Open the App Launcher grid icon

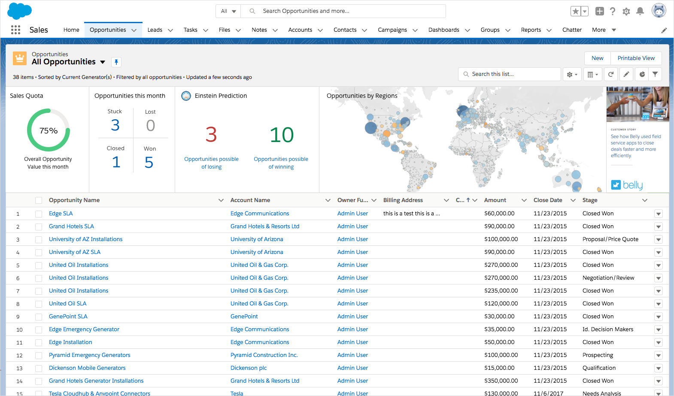pyautogui.click(x=15, y=30)
